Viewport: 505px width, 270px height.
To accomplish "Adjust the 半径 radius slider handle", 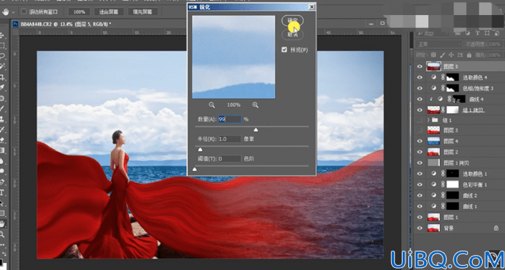I will (200, 149).
